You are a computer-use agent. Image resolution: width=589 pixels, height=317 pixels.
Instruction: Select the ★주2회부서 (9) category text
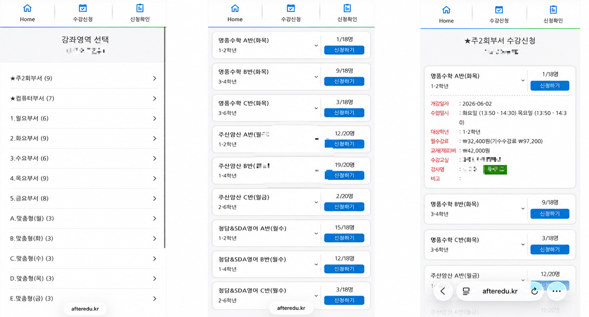pos(31,78)
